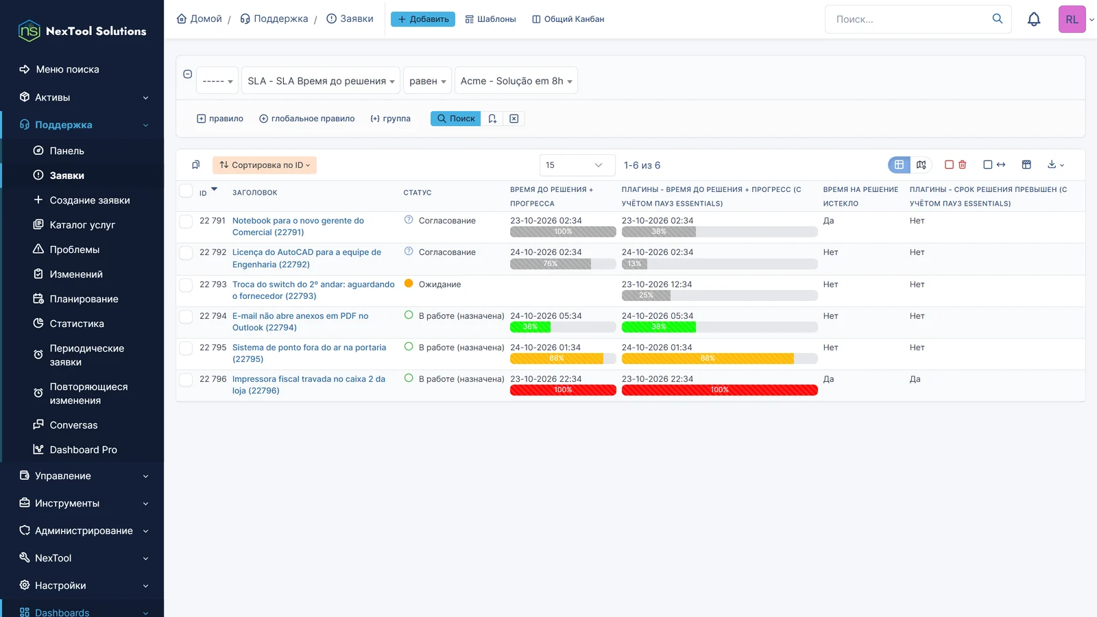Clear search criteria with X icon
1097x617 pixels.
point(514,119)
